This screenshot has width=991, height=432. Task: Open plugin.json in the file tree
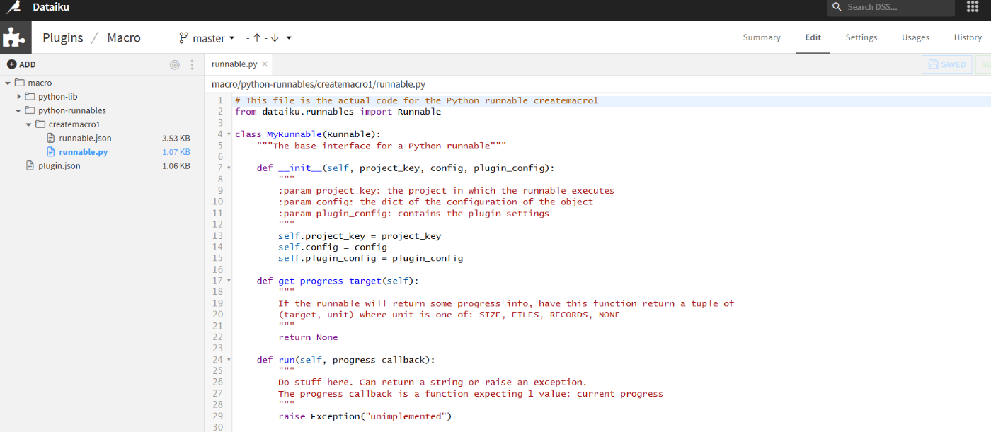tap(59, 165)
